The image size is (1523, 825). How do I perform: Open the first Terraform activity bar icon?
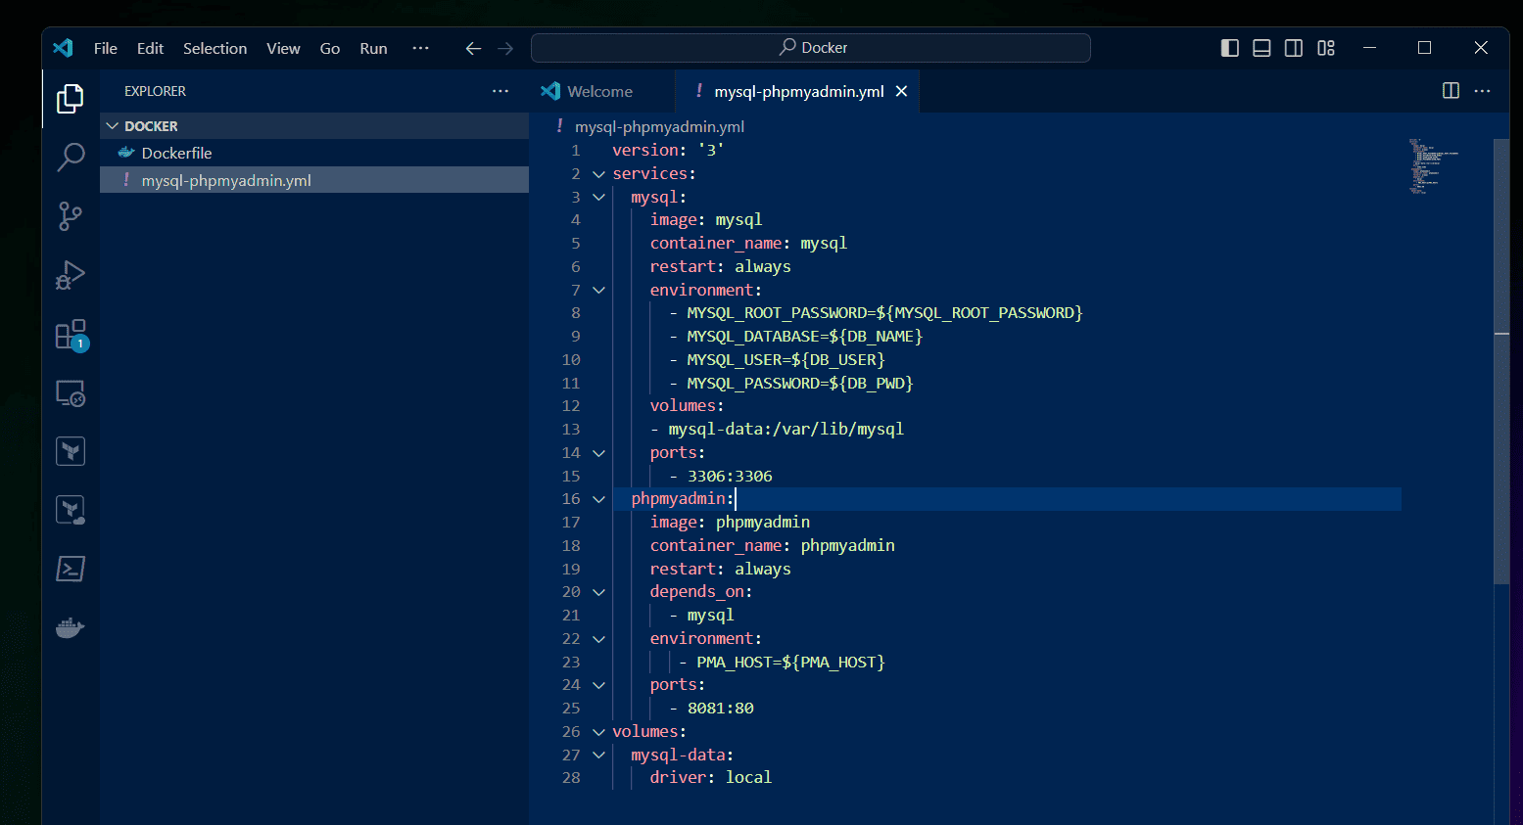click(x=71, y=451)
